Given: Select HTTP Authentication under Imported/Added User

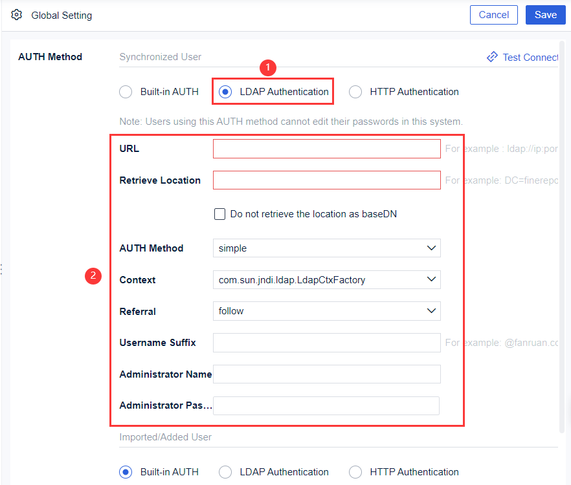Looking at the screenshot, I should point(355,472).
